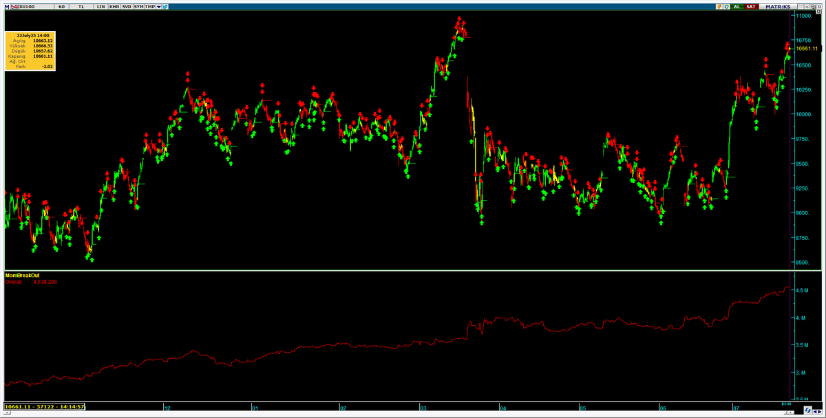This screenshot has height=418, width=826.
Task: Click the right scroll arrow at bottom
Action: point(819,412)
